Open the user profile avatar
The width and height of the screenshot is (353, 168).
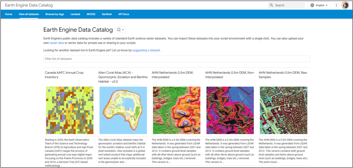(x=345, y=5)
